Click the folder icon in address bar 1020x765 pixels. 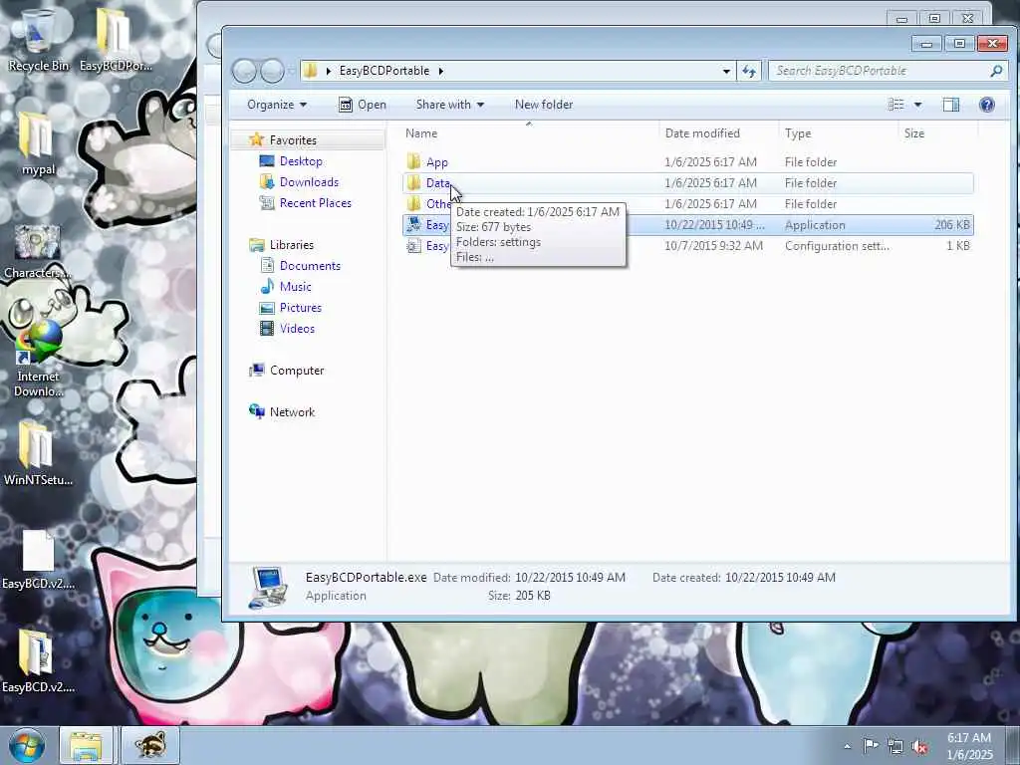point(312,71)
